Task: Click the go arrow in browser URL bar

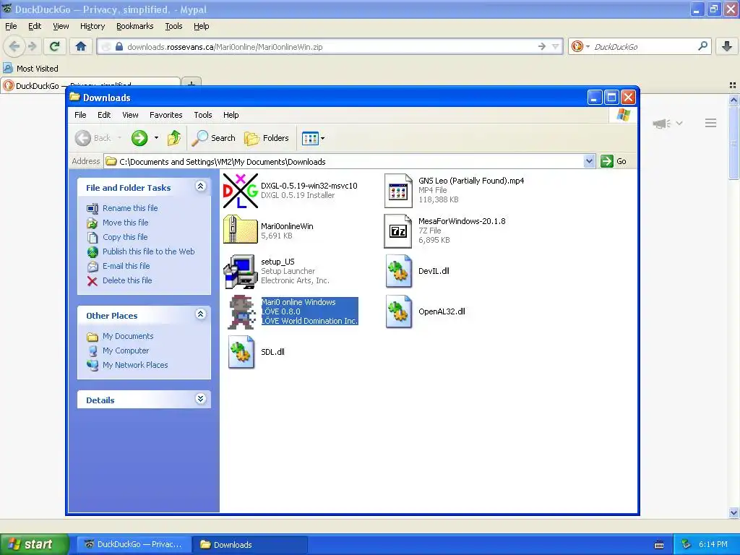Action: click(542, 46)
